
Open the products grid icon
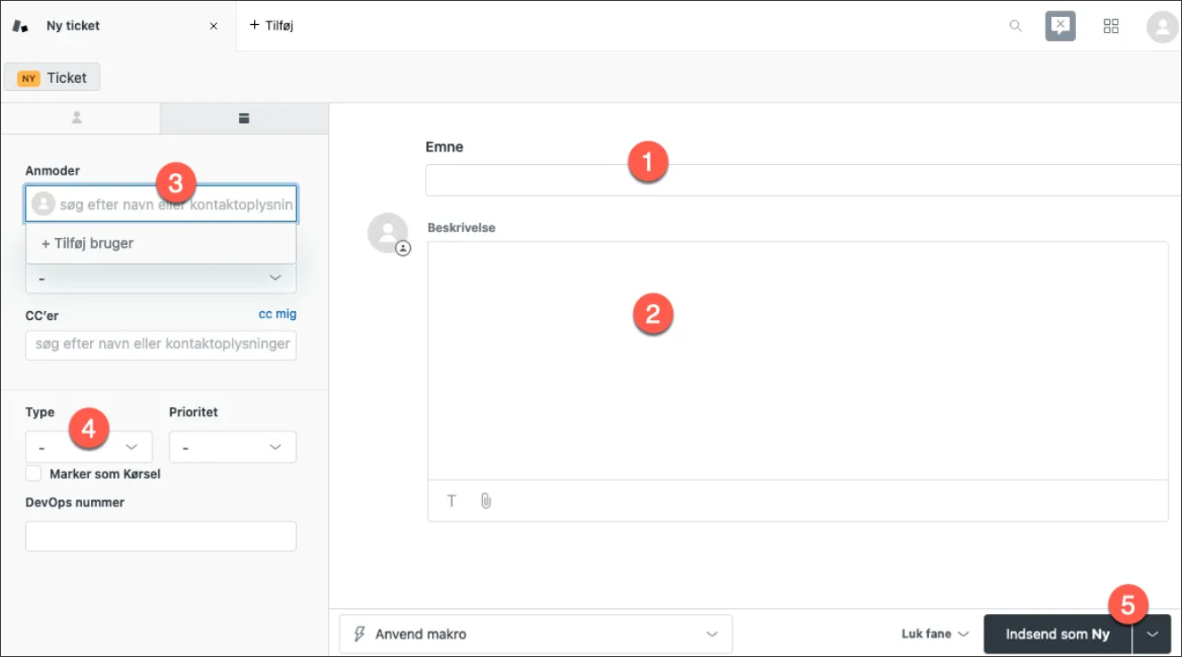1111,26
